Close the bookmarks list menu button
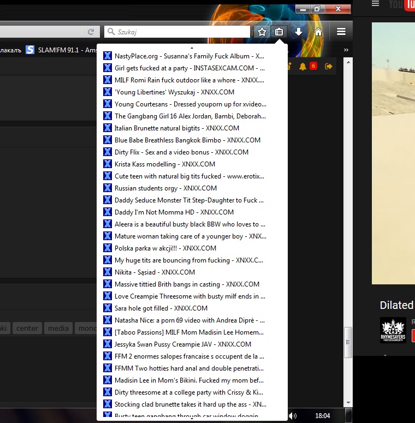The width and height of the screenshot is (415, 423). coord(279,32)
